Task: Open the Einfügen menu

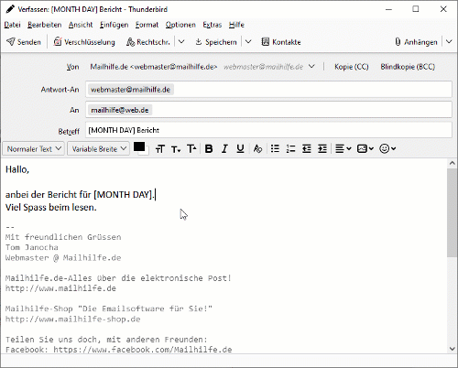Action: 114,25
